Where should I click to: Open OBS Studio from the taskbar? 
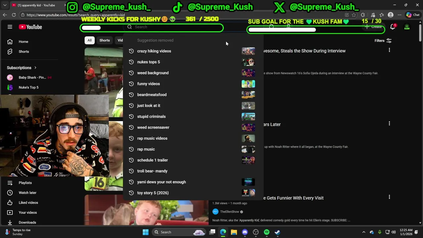coord(255,232)
